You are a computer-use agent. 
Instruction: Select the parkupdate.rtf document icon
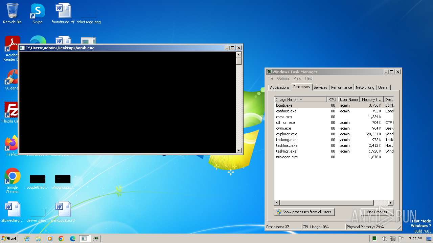tap(63, 212)
